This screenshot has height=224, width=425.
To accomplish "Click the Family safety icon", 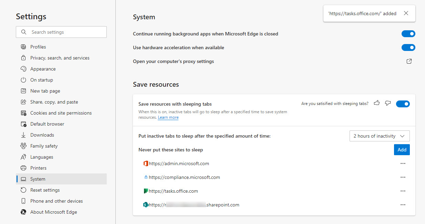I will 23,146.
